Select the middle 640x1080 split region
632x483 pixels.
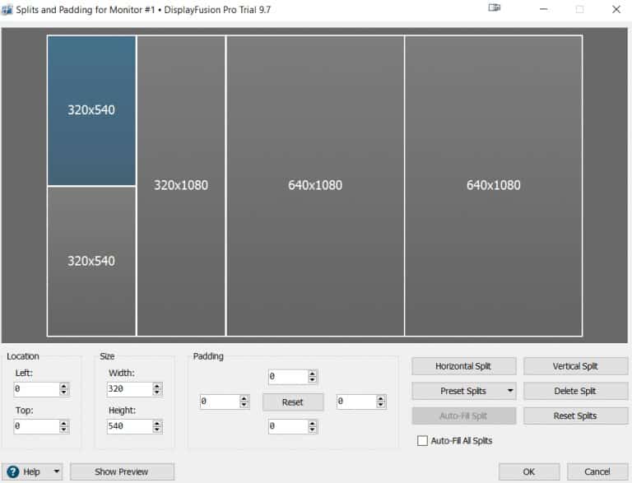pyautogui.click(x=315, y=185)
